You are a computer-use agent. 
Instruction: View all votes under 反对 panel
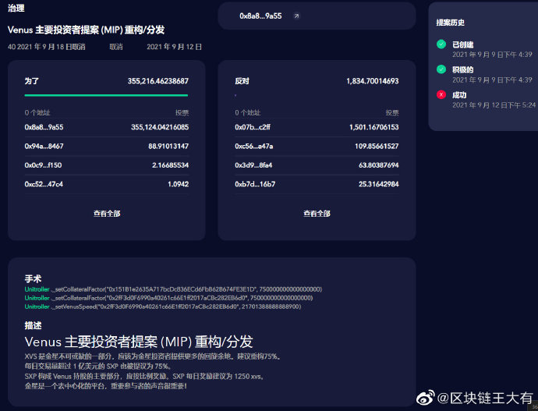(317, 214)
